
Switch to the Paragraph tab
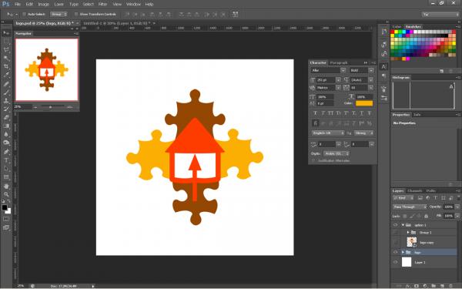[339, 63]
